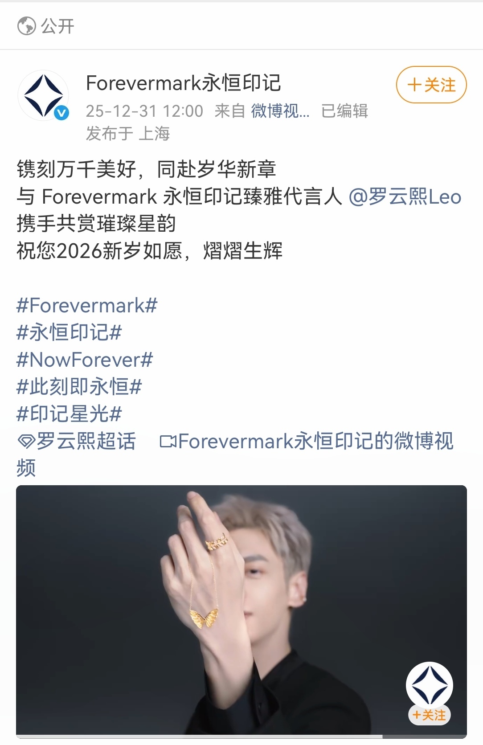Image resolution: width=483 pixels, height=745 pixels.
Task: Tap the globe public visibility icon
Action: (26, 26)
